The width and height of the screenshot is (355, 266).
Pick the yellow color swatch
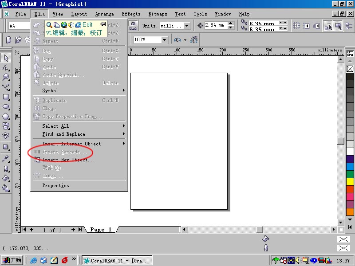pyautogui.click(x=350, y=182)
